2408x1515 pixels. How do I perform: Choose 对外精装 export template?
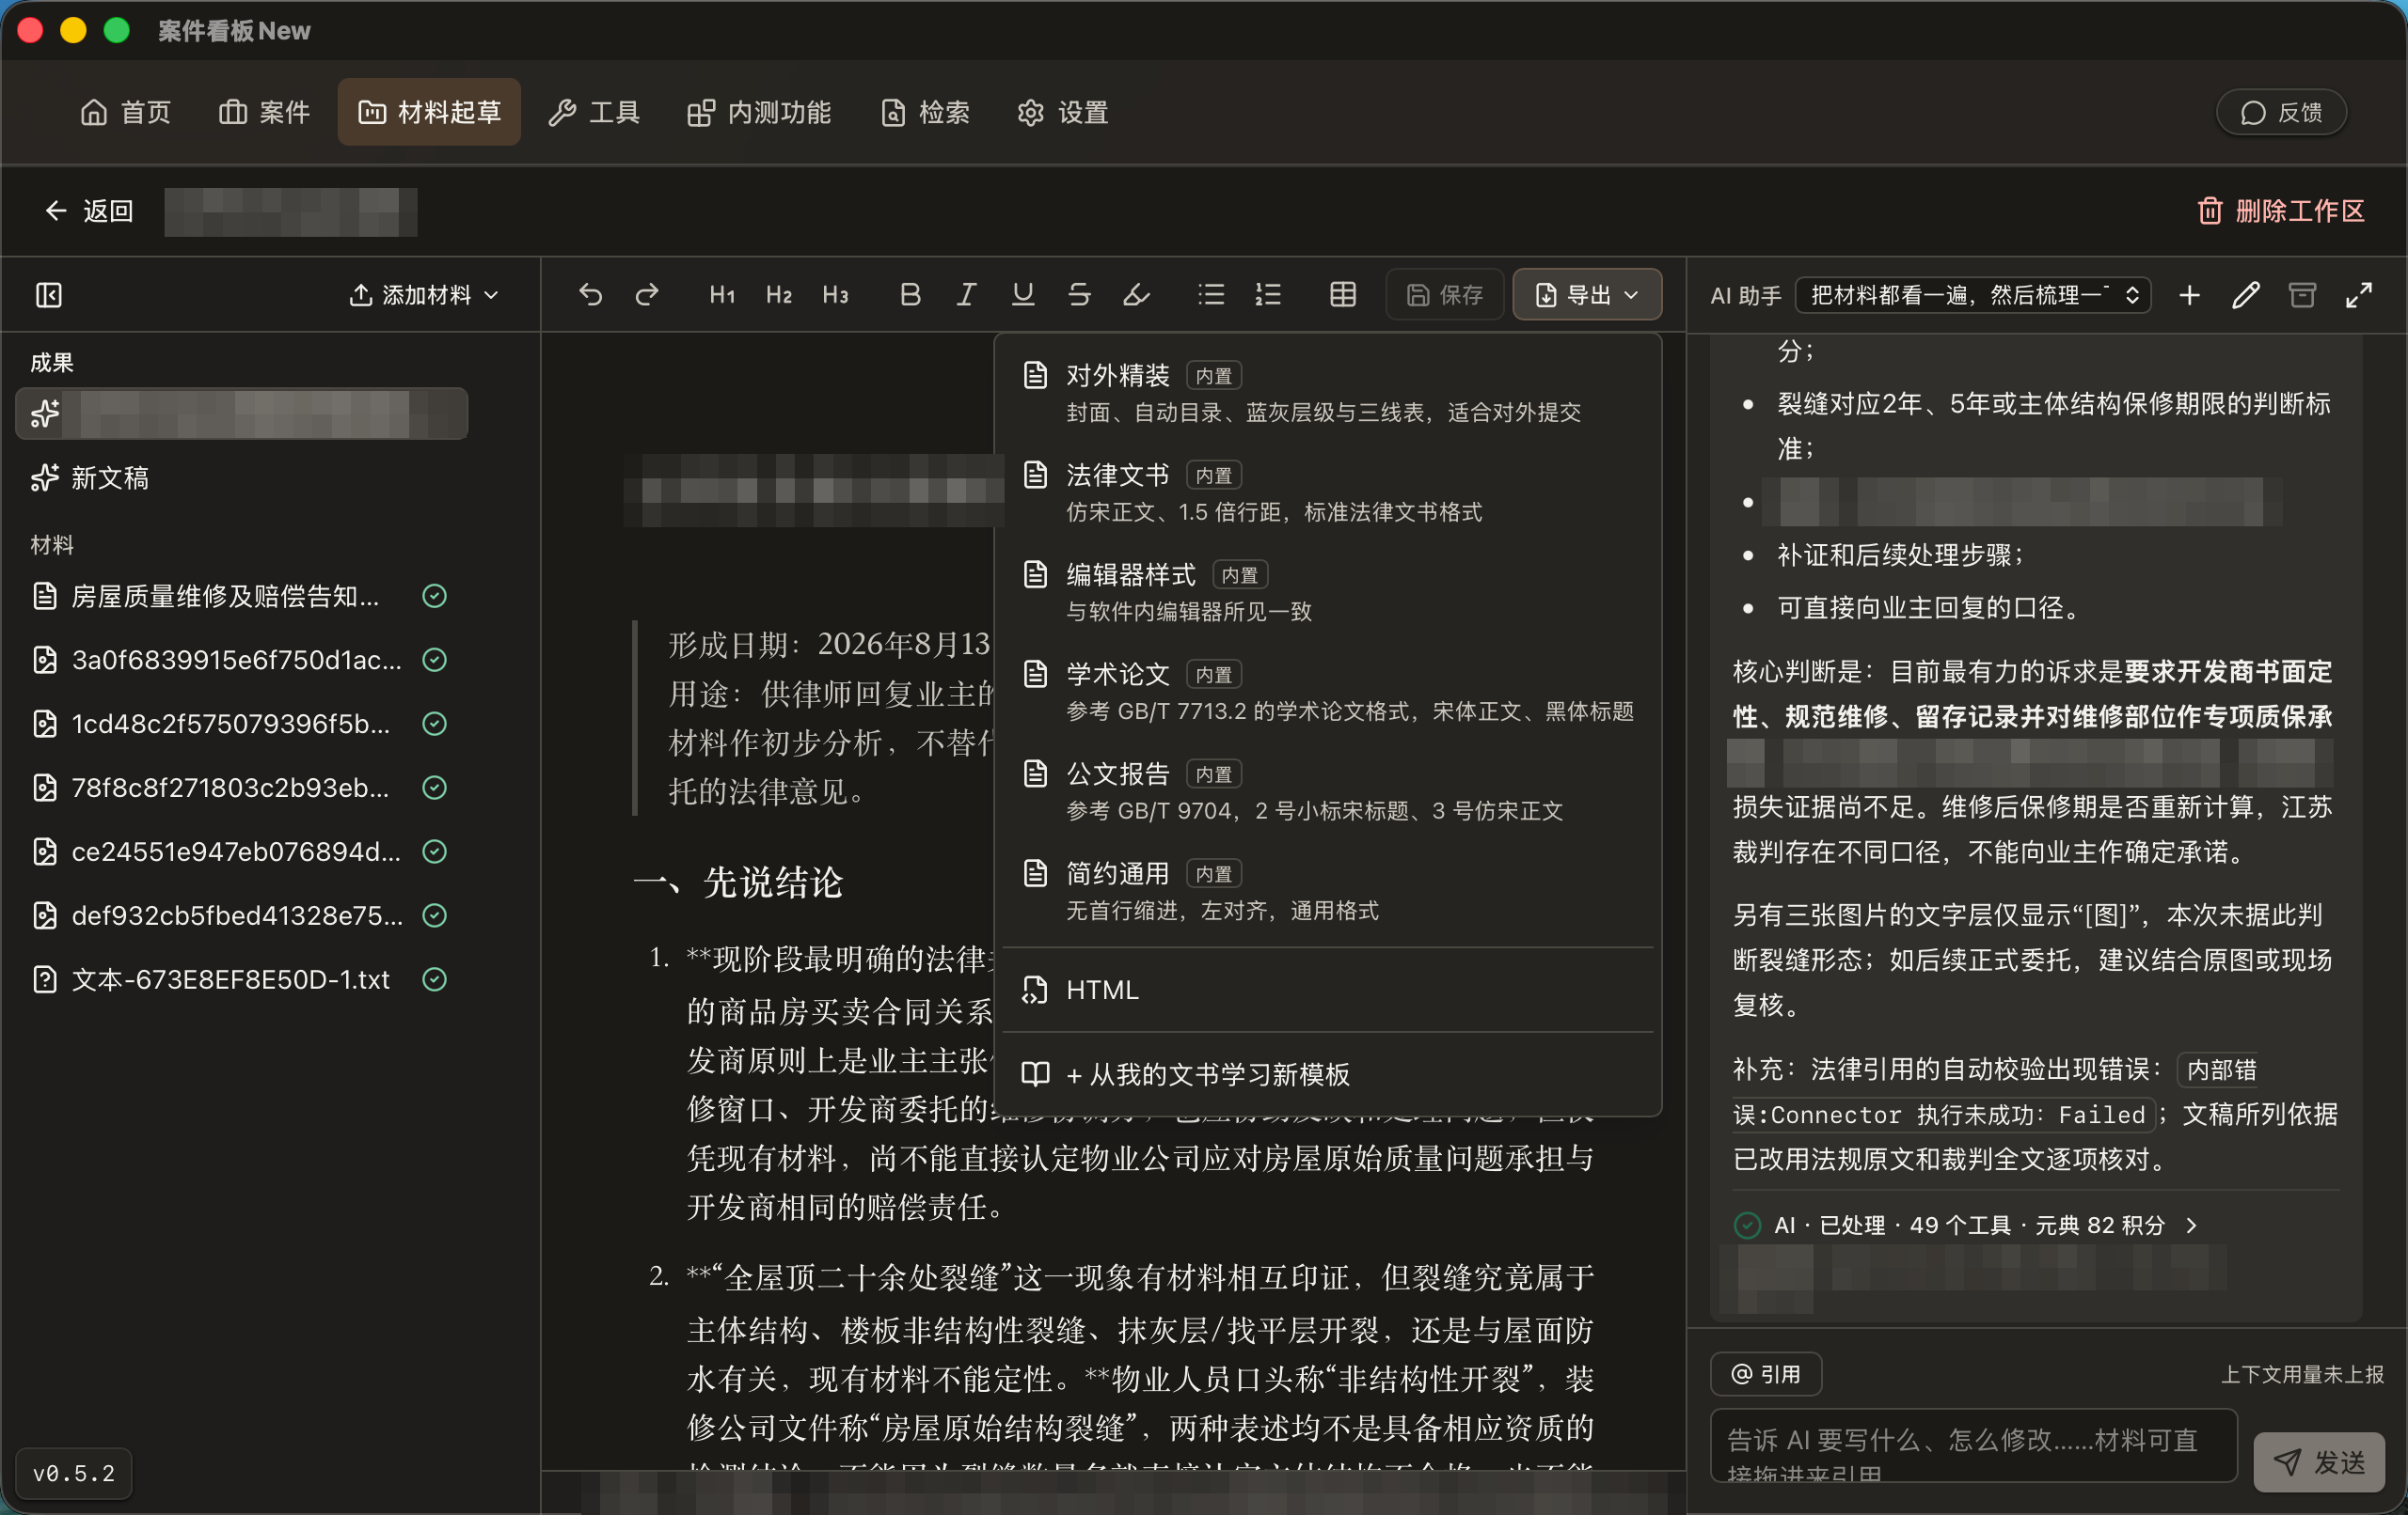(x=1328, y=392)
